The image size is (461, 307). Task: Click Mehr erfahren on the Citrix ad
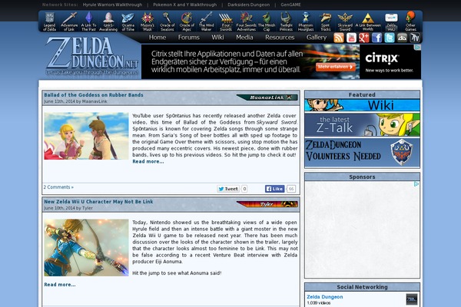pyautogui.click(x=336, y=67)
